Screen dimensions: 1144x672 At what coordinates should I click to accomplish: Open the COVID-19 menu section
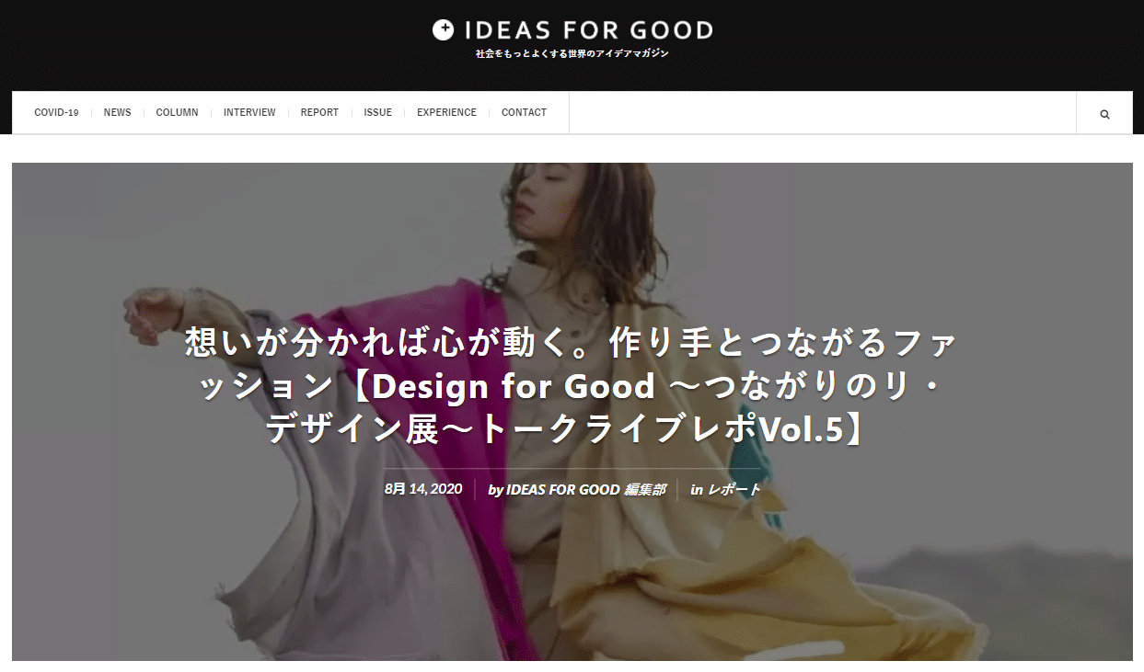click(56, 112)
